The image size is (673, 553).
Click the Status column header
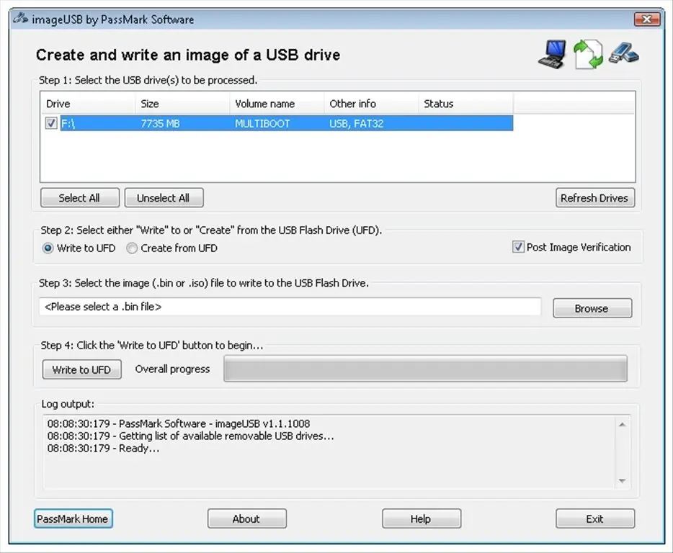click(x=465, y=104)
